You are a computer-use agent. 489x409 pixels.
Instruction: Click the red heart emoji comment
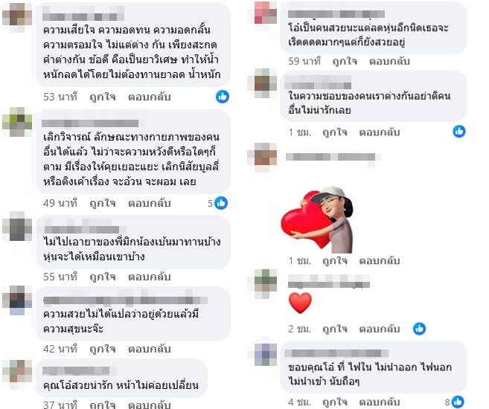click(x=300, y=303)
